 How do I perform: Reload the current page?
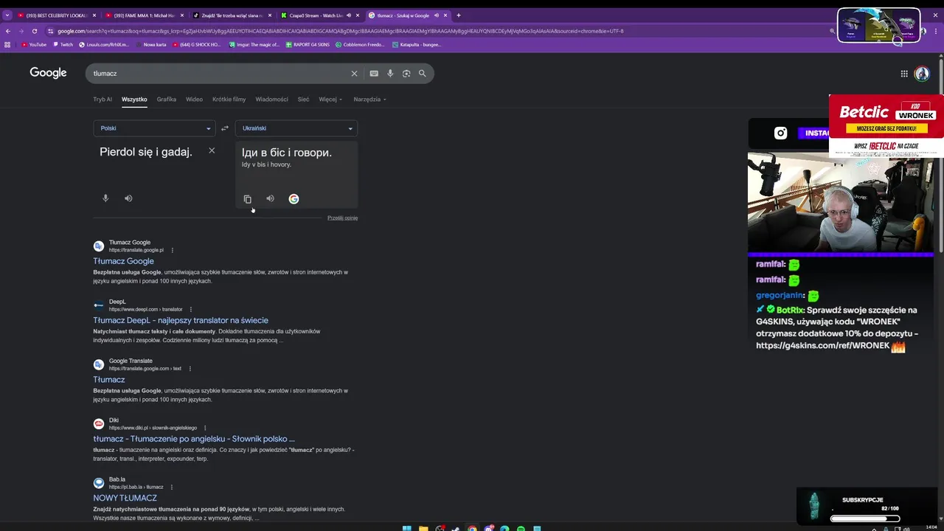tap(35, 31)
